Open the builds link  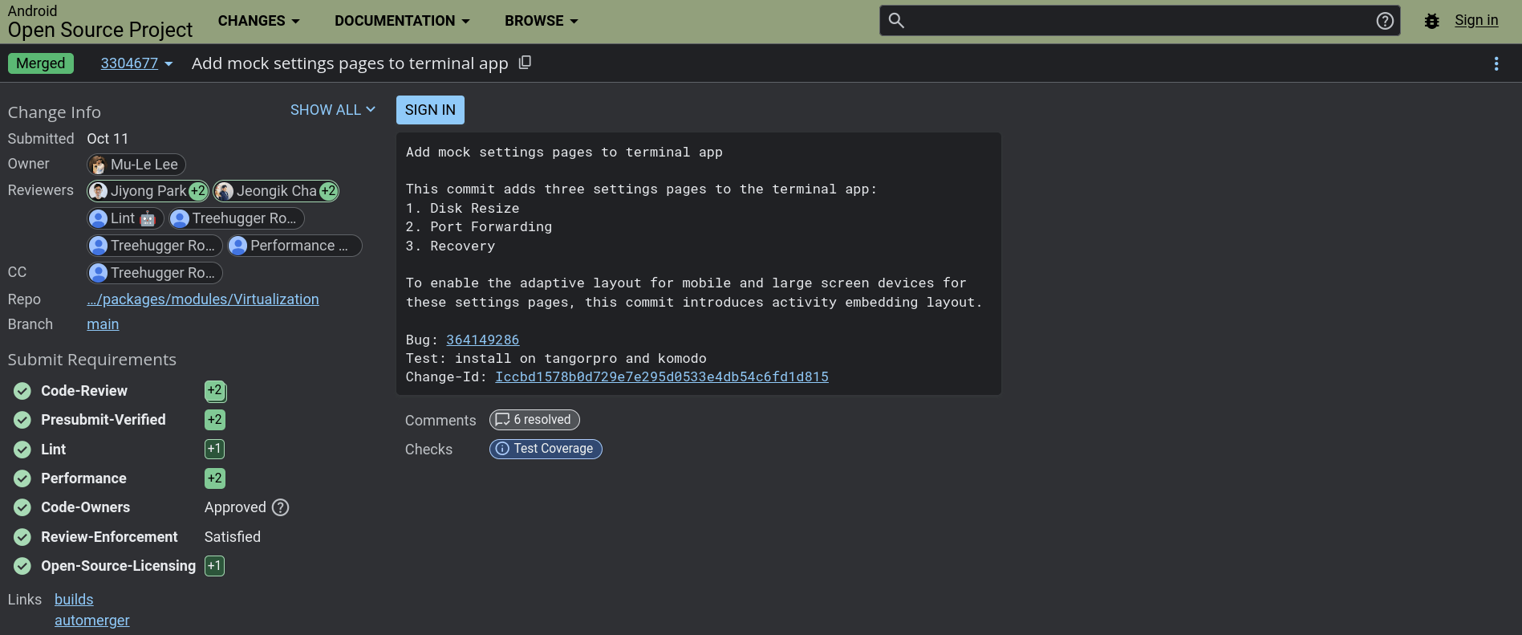pyautogui.click(x=74, y=600)
